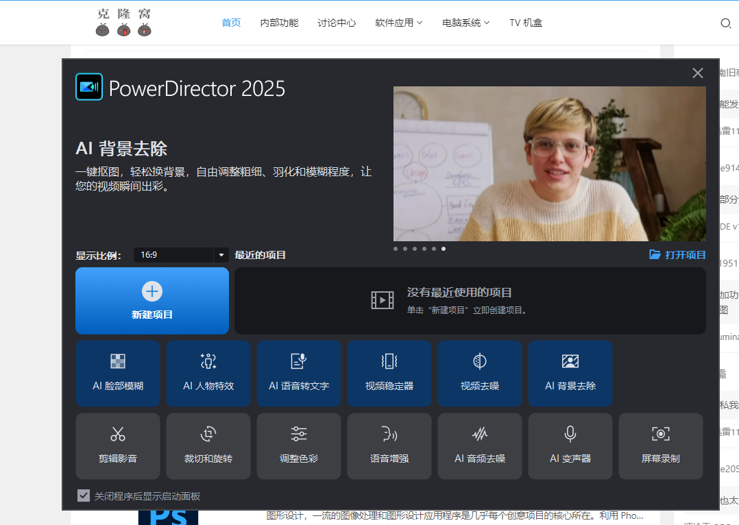The width and height of the screenshot is (739, 525).
Task: Launch the AI 背景去除 background removal tile
Action: pos(570,374)
